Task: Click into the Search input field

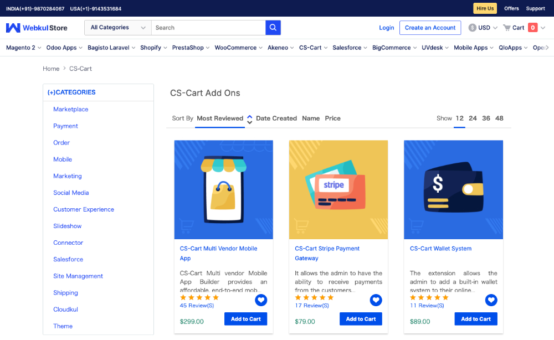Action: click(x=208, y=28)
